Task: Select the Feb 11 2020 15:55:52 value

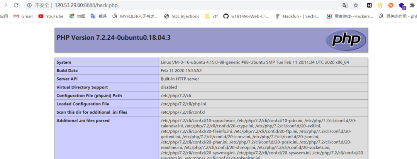Action: click(181, 71)
